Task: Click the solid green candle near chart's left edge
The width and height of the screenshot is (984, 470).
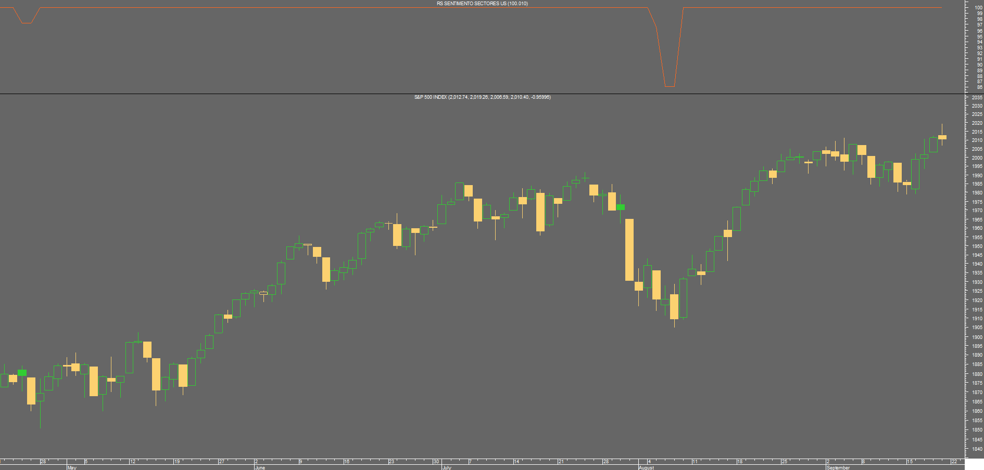Action: point(22,373)
